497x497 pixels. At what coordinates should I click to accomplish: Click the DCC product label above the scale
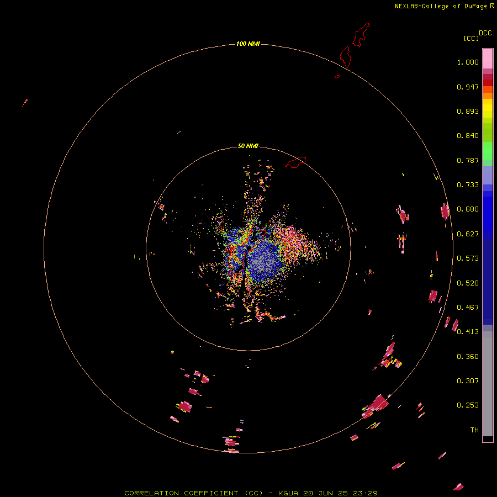(x=485, y=33)
